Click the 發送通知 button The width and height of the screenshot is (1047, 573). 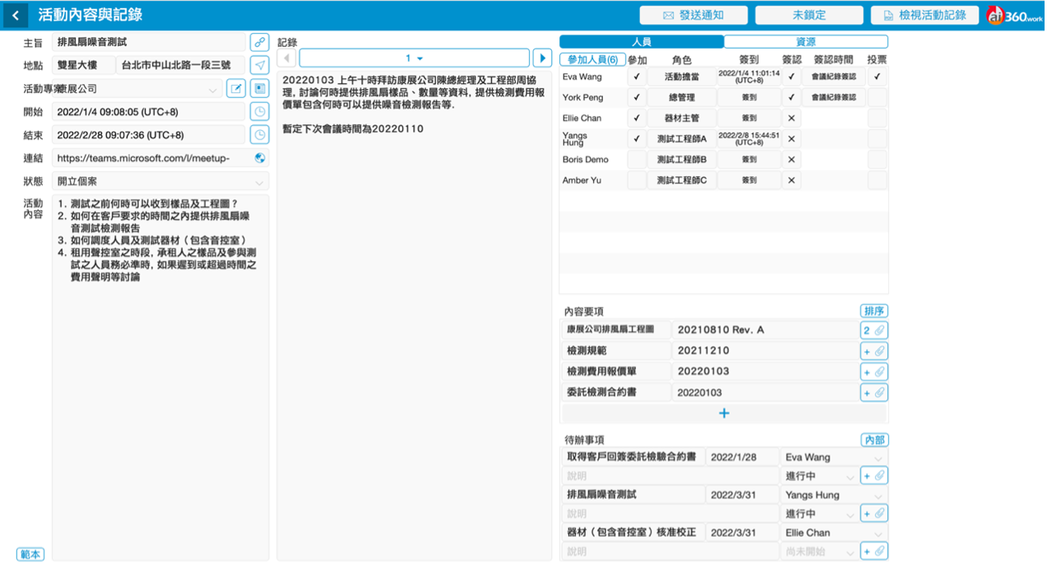(x=694, y=15)
